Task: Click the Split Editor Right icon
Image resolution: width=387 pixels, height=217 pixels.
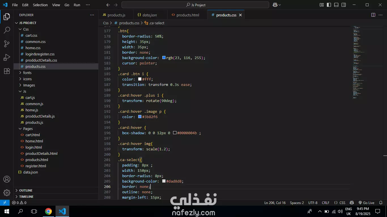Action: (373, 15)
